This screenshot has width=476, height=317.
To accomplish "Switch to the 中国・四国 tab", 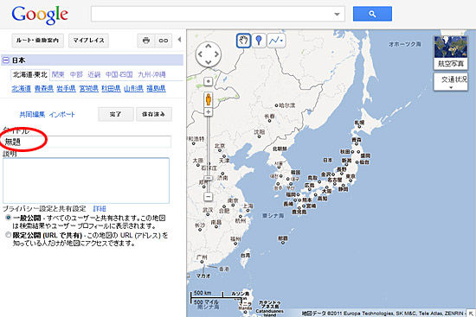I will pos(119,74).
